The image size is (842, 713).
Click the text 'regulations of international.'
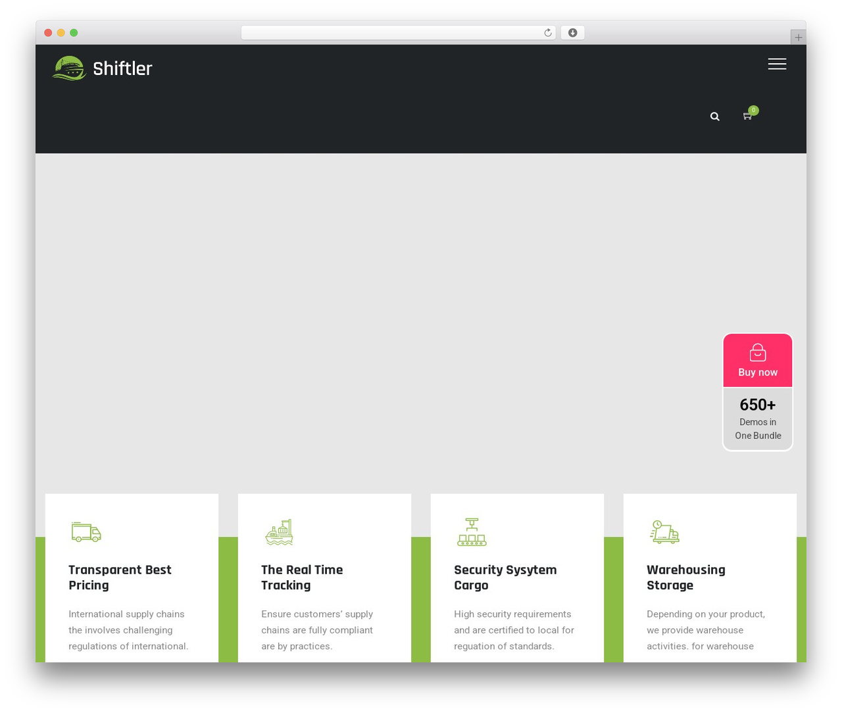[128, 647]
